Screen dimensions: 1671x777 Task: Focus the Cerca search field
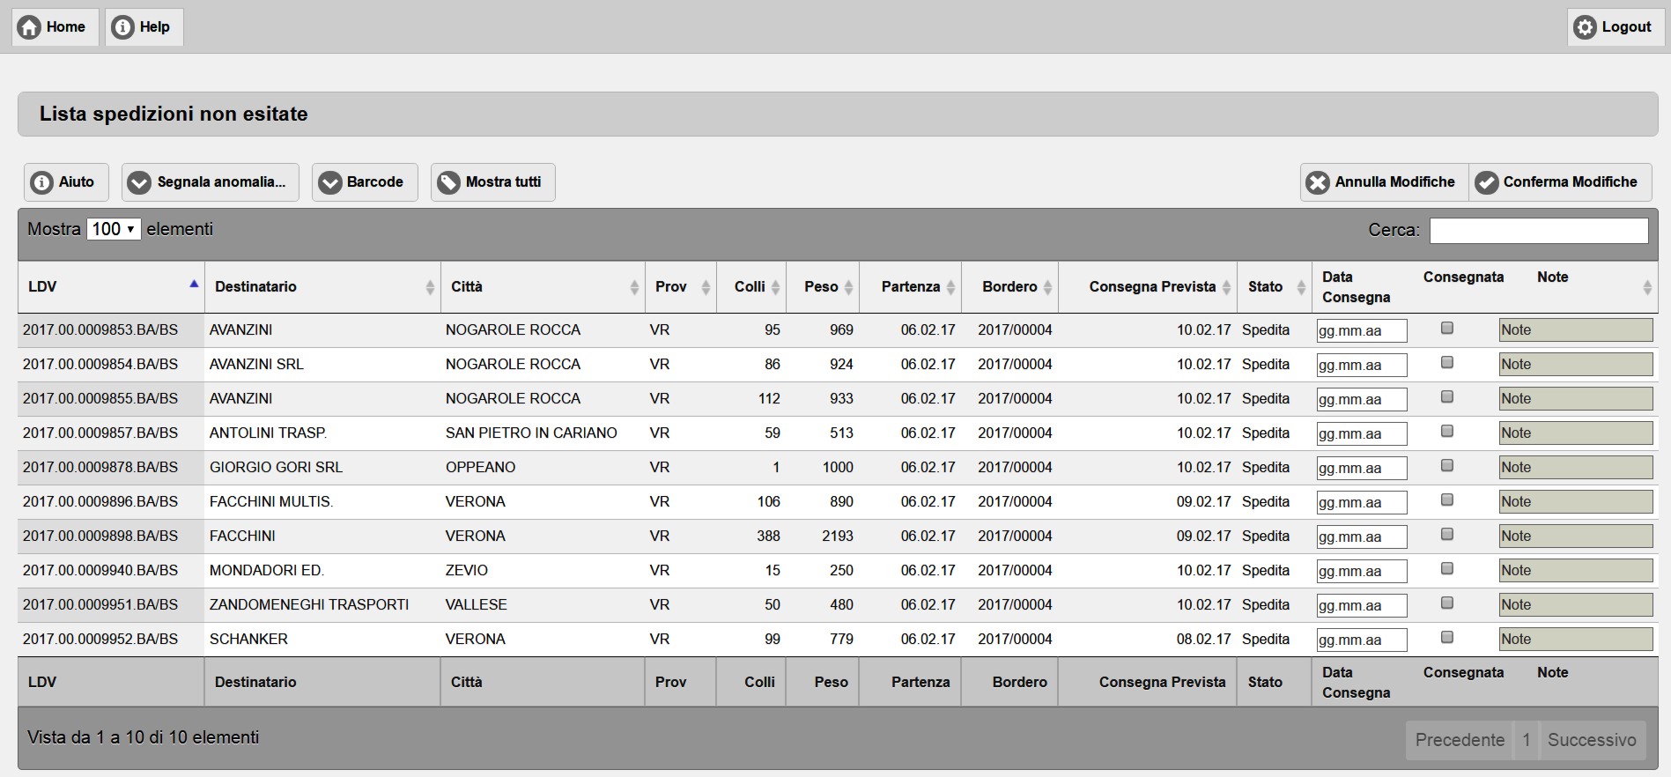[x=1539, y=231]
